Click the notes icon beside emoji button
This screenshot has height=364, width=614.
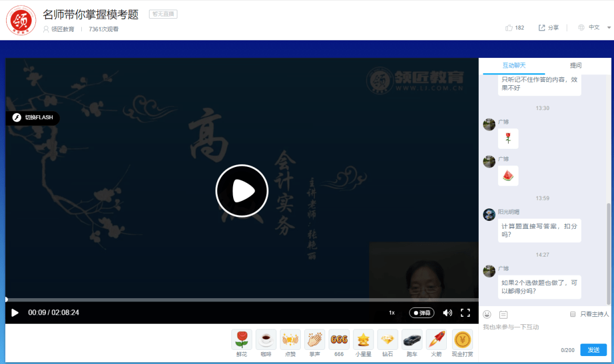point(503,315)
